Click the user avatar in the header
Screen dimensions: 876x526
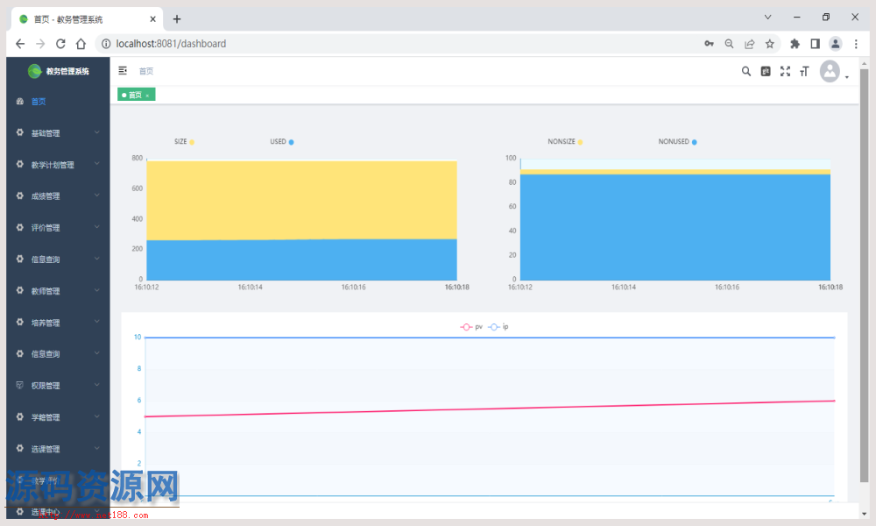pyautogui.click(x=830, y=71)
